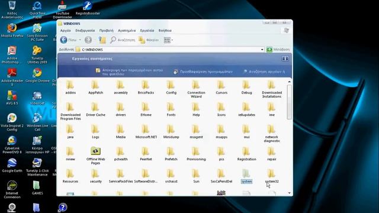This screenshot has height=213, width=379.
Task: Click the scroll down arrow in file list
Action: tap(290, 193)
